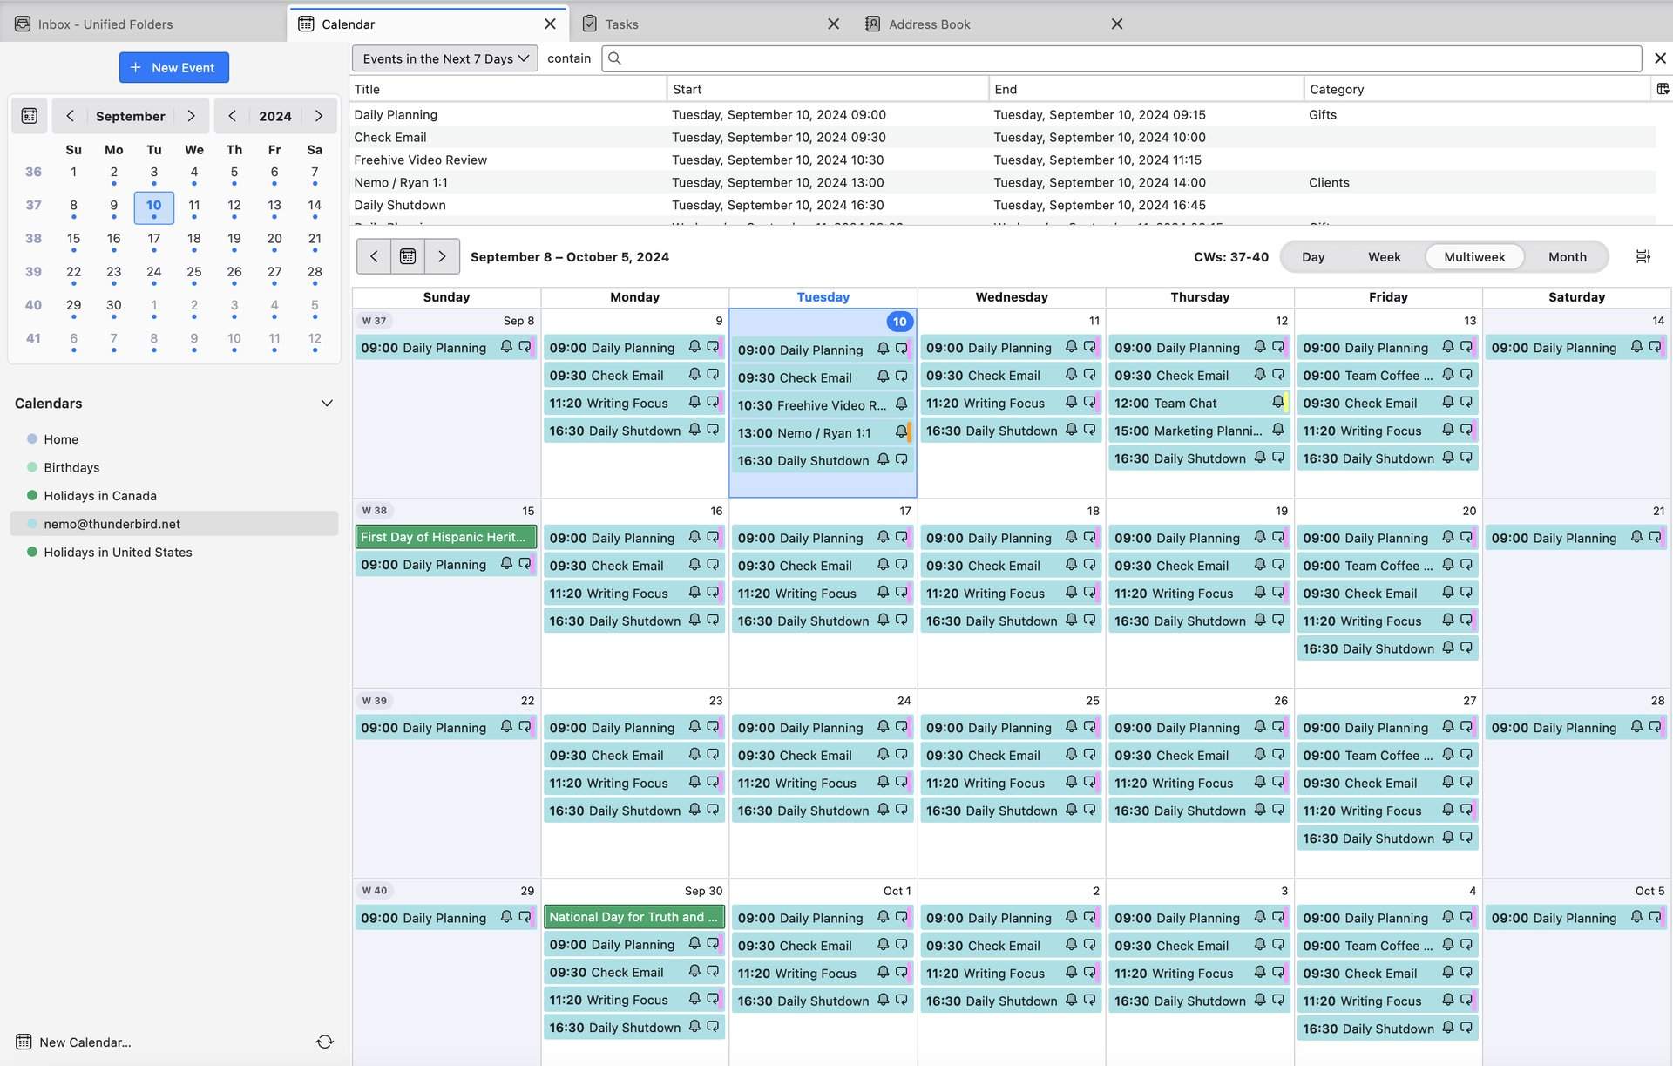1673x1066 pixels.
Task: Click the Address Book tab icon
Action: click(872, 24)
